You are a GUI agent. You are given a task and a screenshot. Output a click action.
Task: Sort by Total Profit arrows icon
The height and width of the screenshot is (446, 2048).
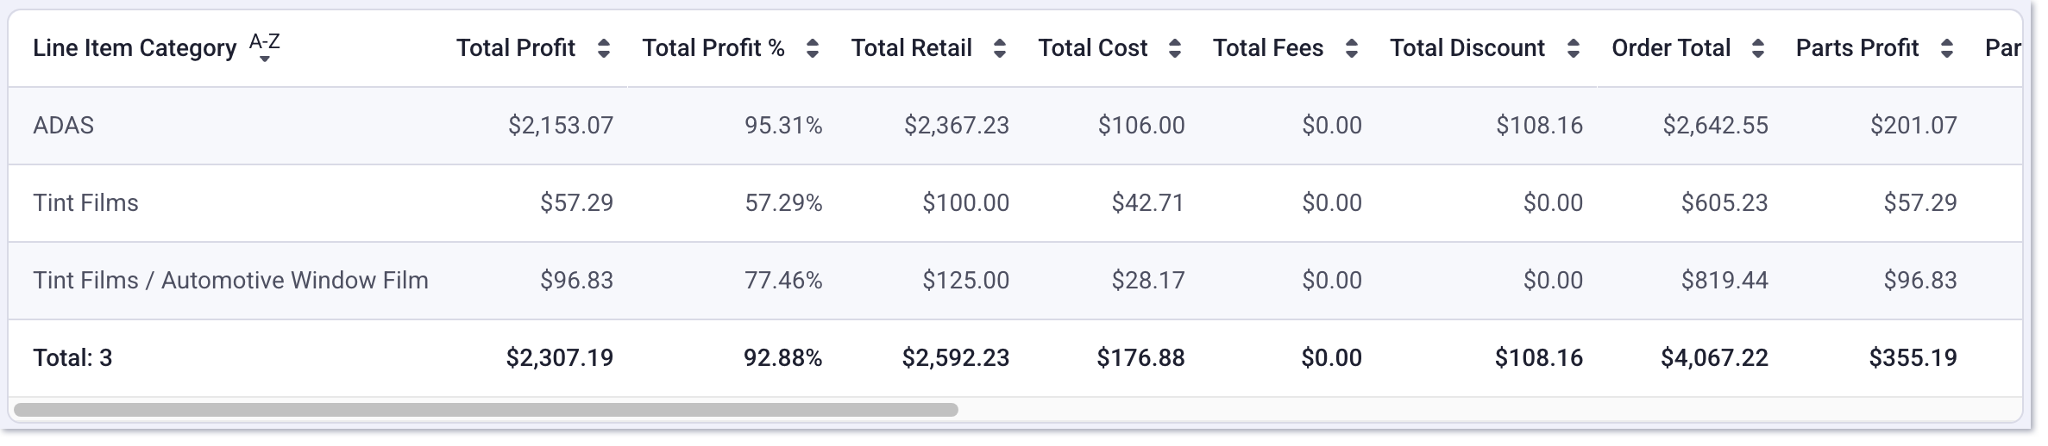604,48
